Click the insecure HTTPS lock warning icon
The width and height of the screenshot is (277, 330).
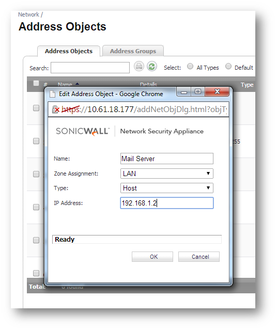pyautogui.click(x=56, y=109)
